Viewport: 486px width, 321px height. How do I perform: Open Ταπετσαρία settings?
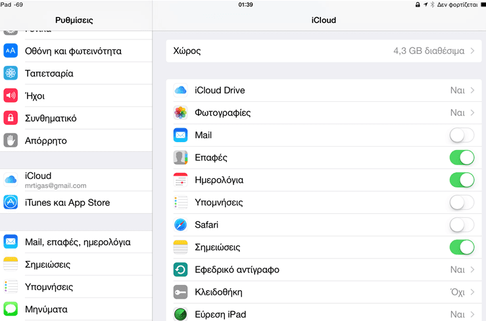(76, 73)
